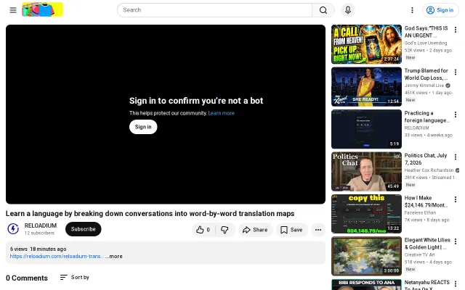Save video to a playlist
The image size is (465, 290).
click(x=292, y=230)
